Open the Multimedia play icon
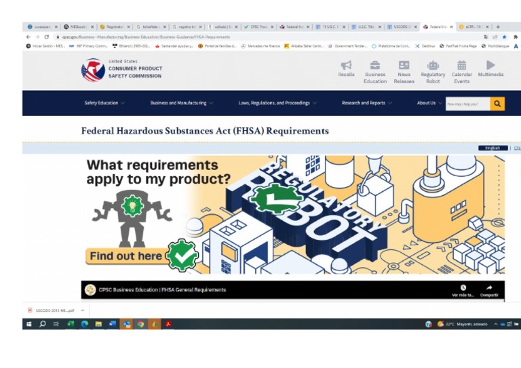521x368 pixels. pyautogui.click(x=490, y=65)
